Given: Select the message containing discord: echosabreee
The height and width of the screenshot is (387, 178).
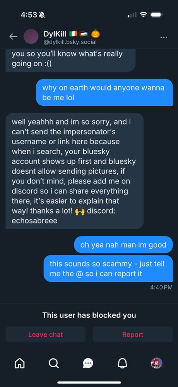Looking at the screenshot, I should (75, 171).
